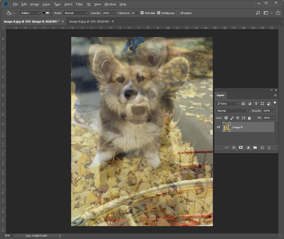Screen dimensions: 284x239
Task: Open the layer blend mode Normal dropdown
Action: click(232, 111)
